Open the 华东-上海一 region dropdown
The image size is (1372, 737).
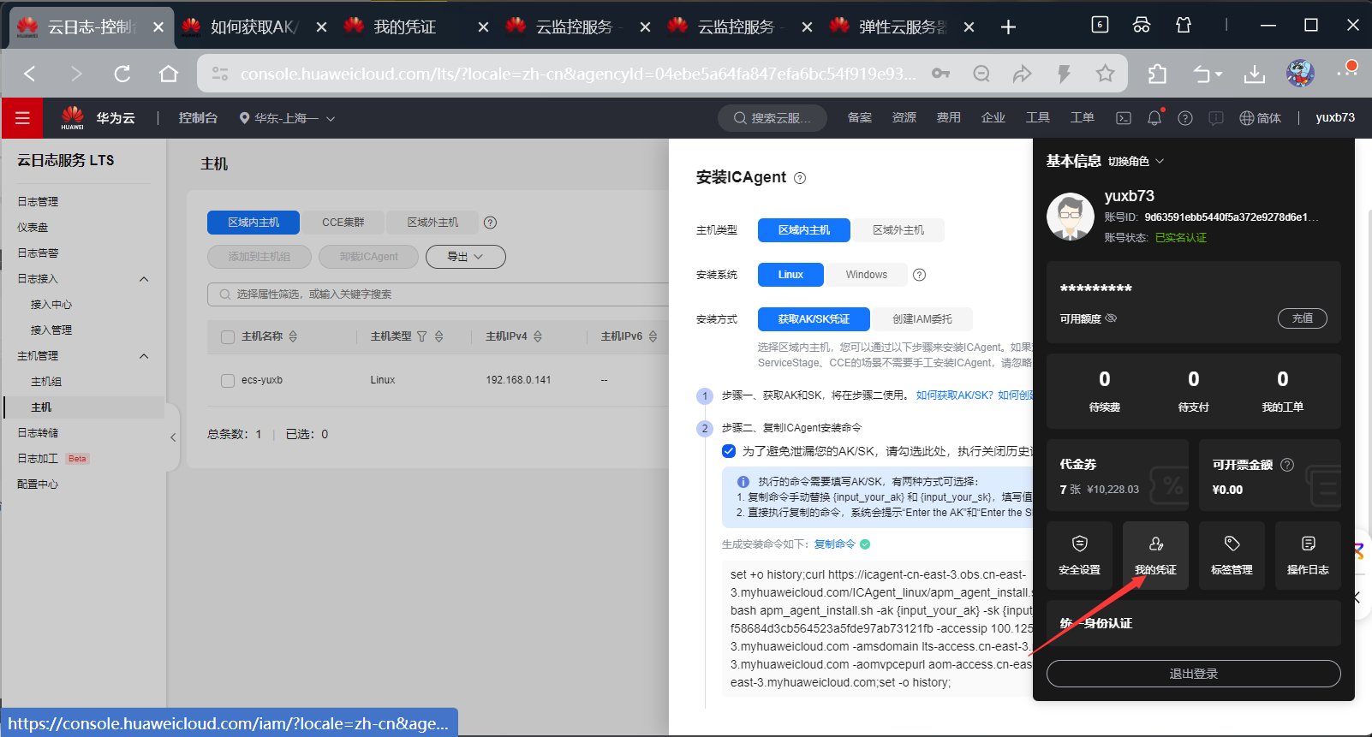click(287, 118)
